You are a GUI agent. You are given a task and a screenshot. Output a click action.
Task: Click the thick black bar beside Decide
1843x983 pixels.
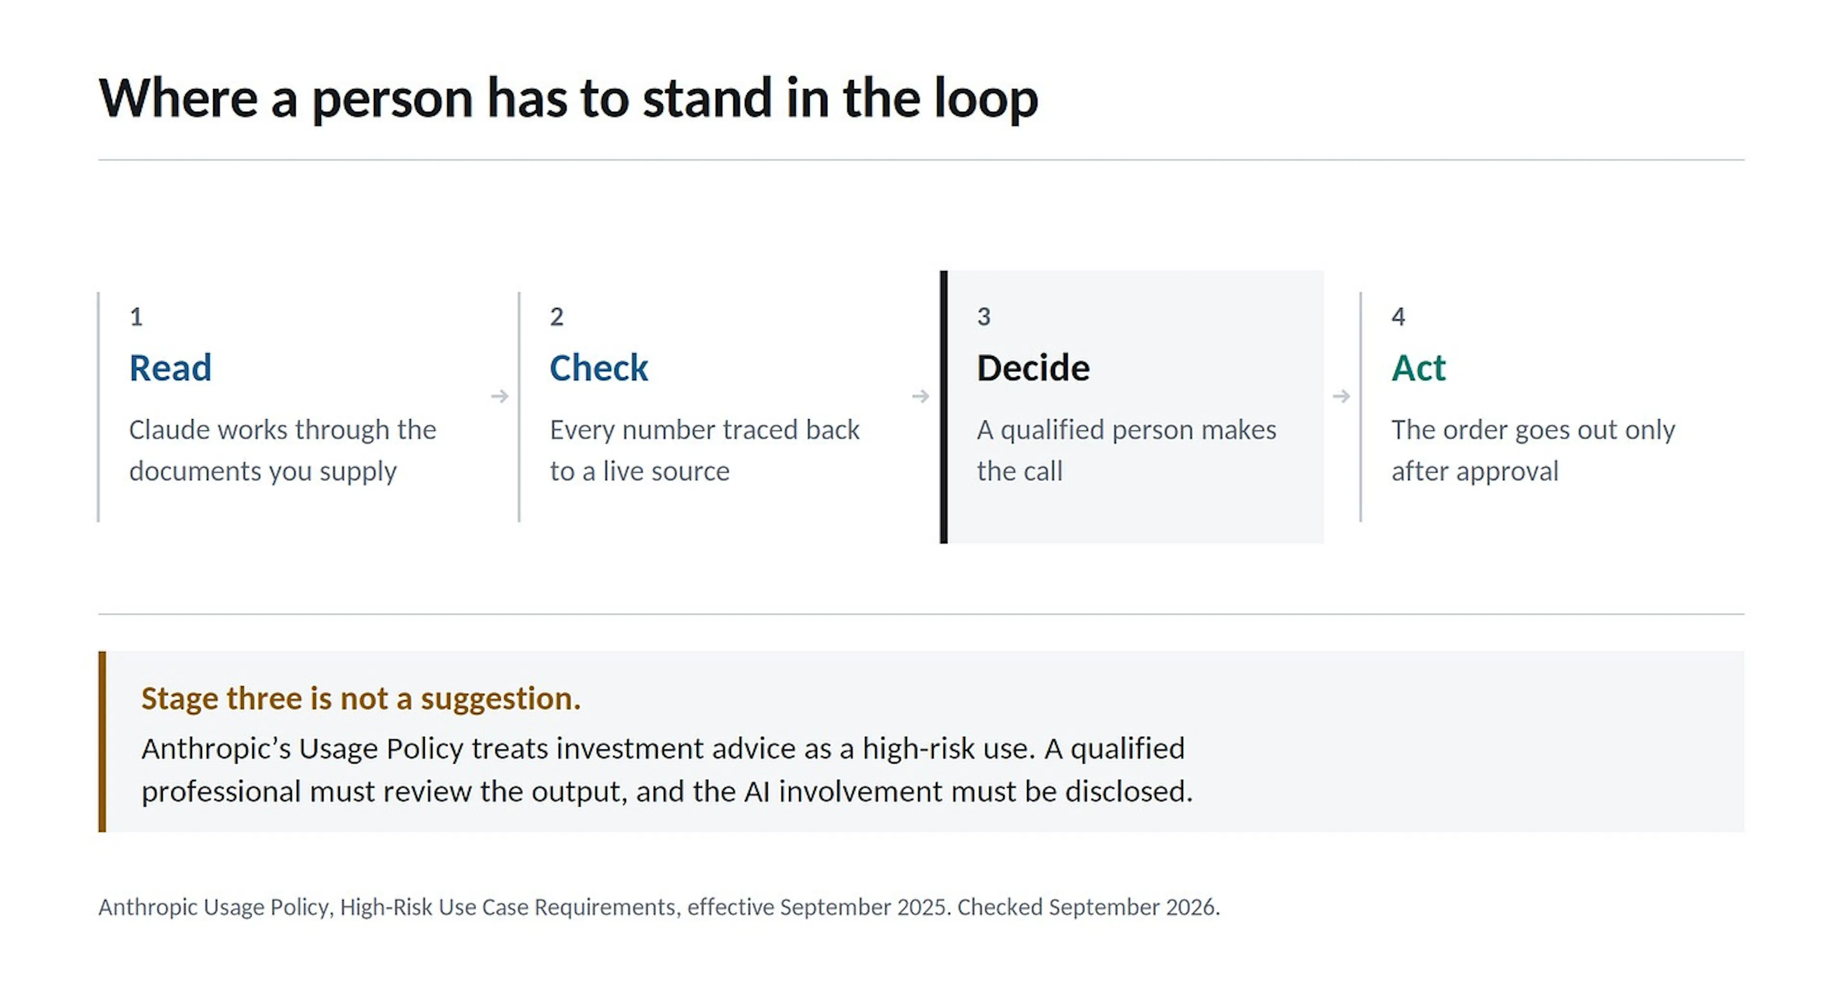[x=944, y=407]
